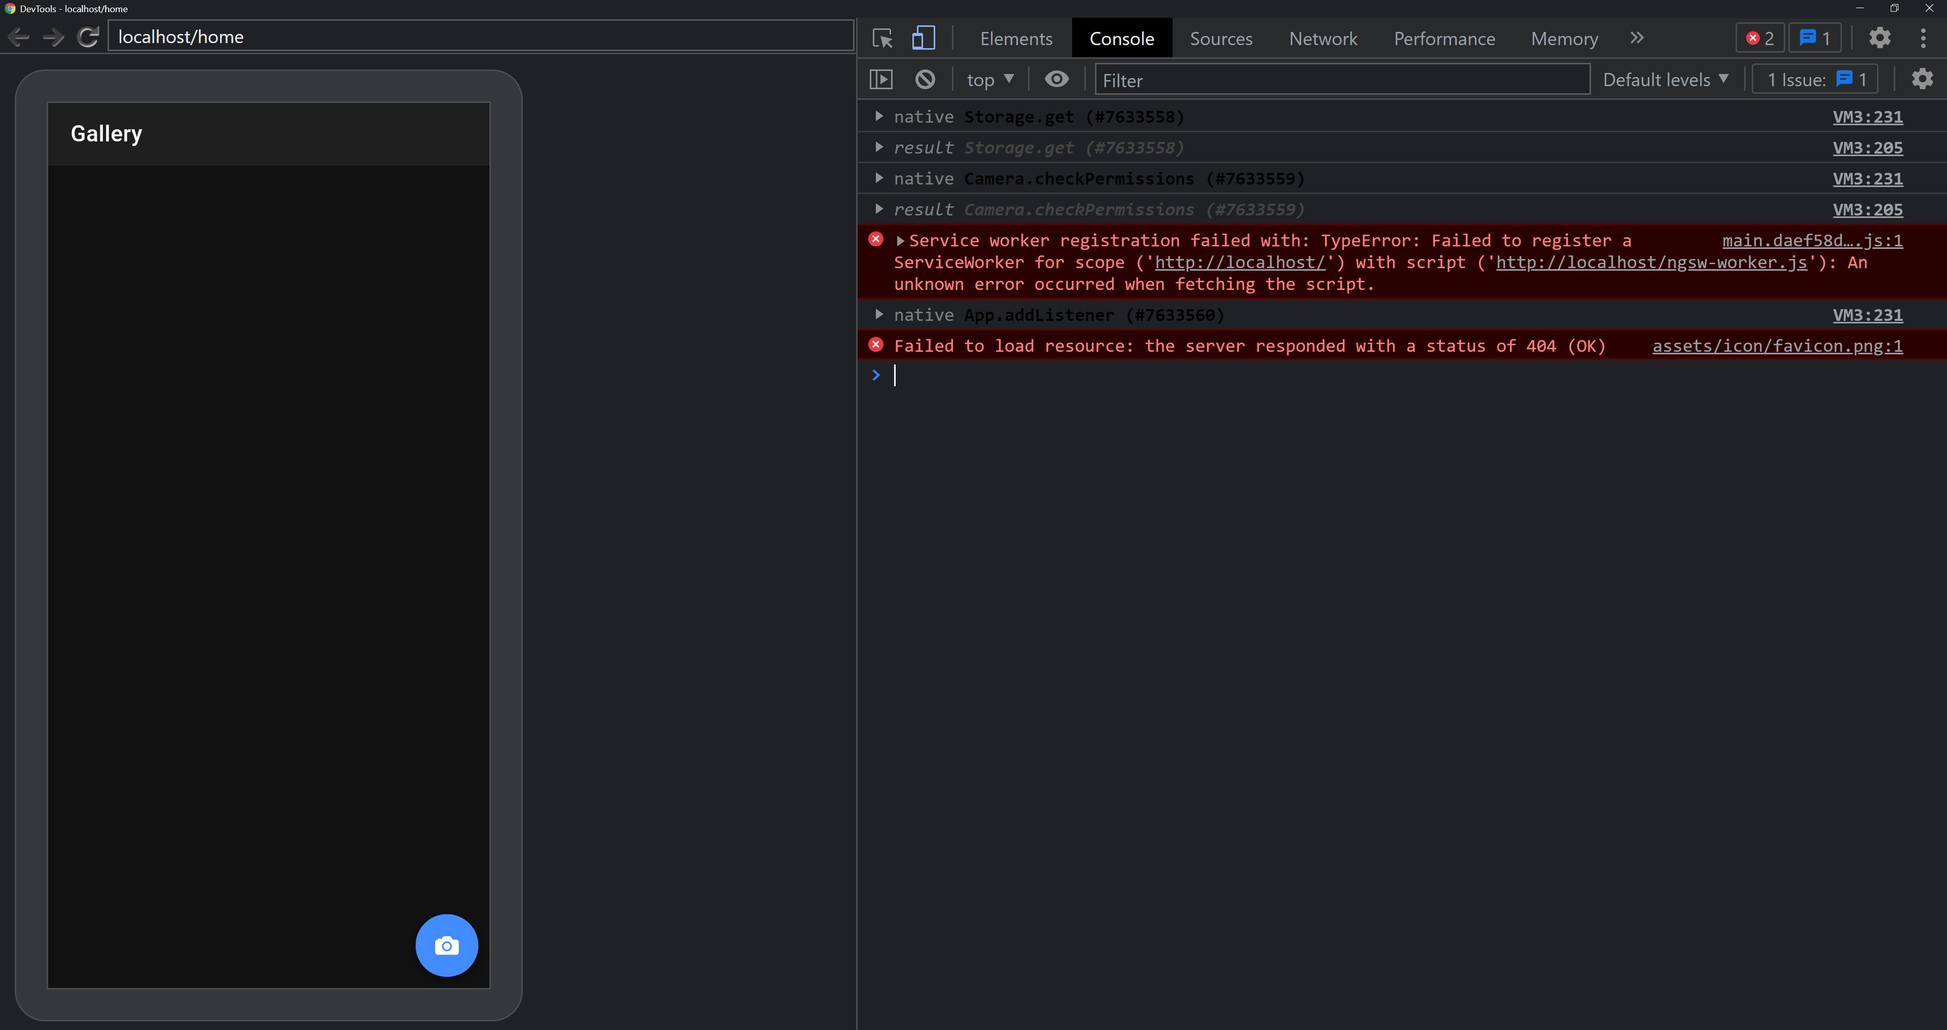
Task: Clear the console messages
Action: (925, 79)
